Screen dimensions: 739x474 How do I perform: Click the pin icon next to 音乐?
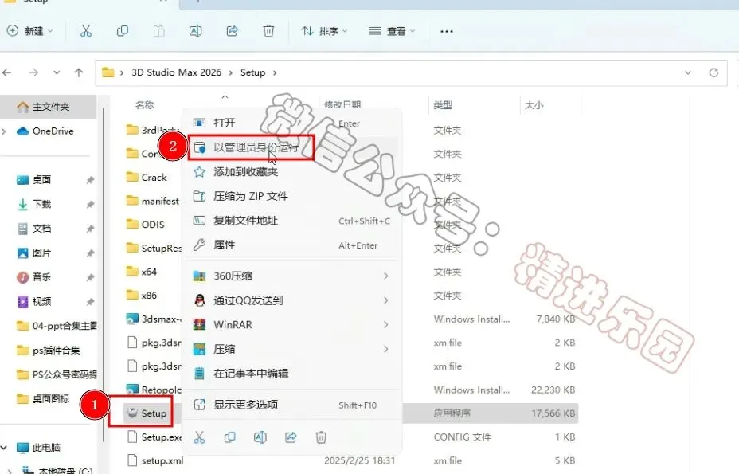[90, 278]
